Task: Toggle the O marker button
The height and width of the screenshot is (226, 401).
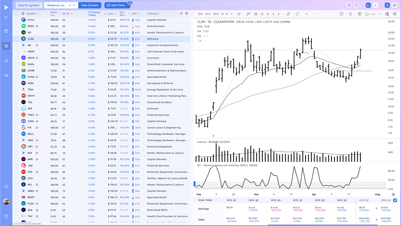Action: pos(268,14)
